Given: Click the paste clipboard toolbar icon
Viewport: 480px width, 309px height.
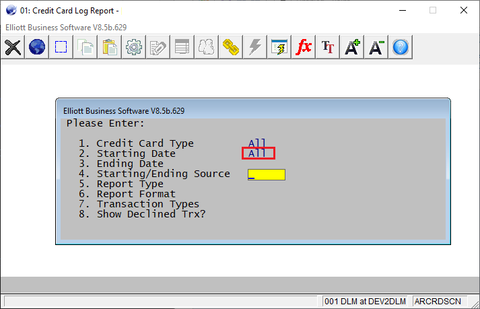Looking at the screenshot, I should coord(110,47).
